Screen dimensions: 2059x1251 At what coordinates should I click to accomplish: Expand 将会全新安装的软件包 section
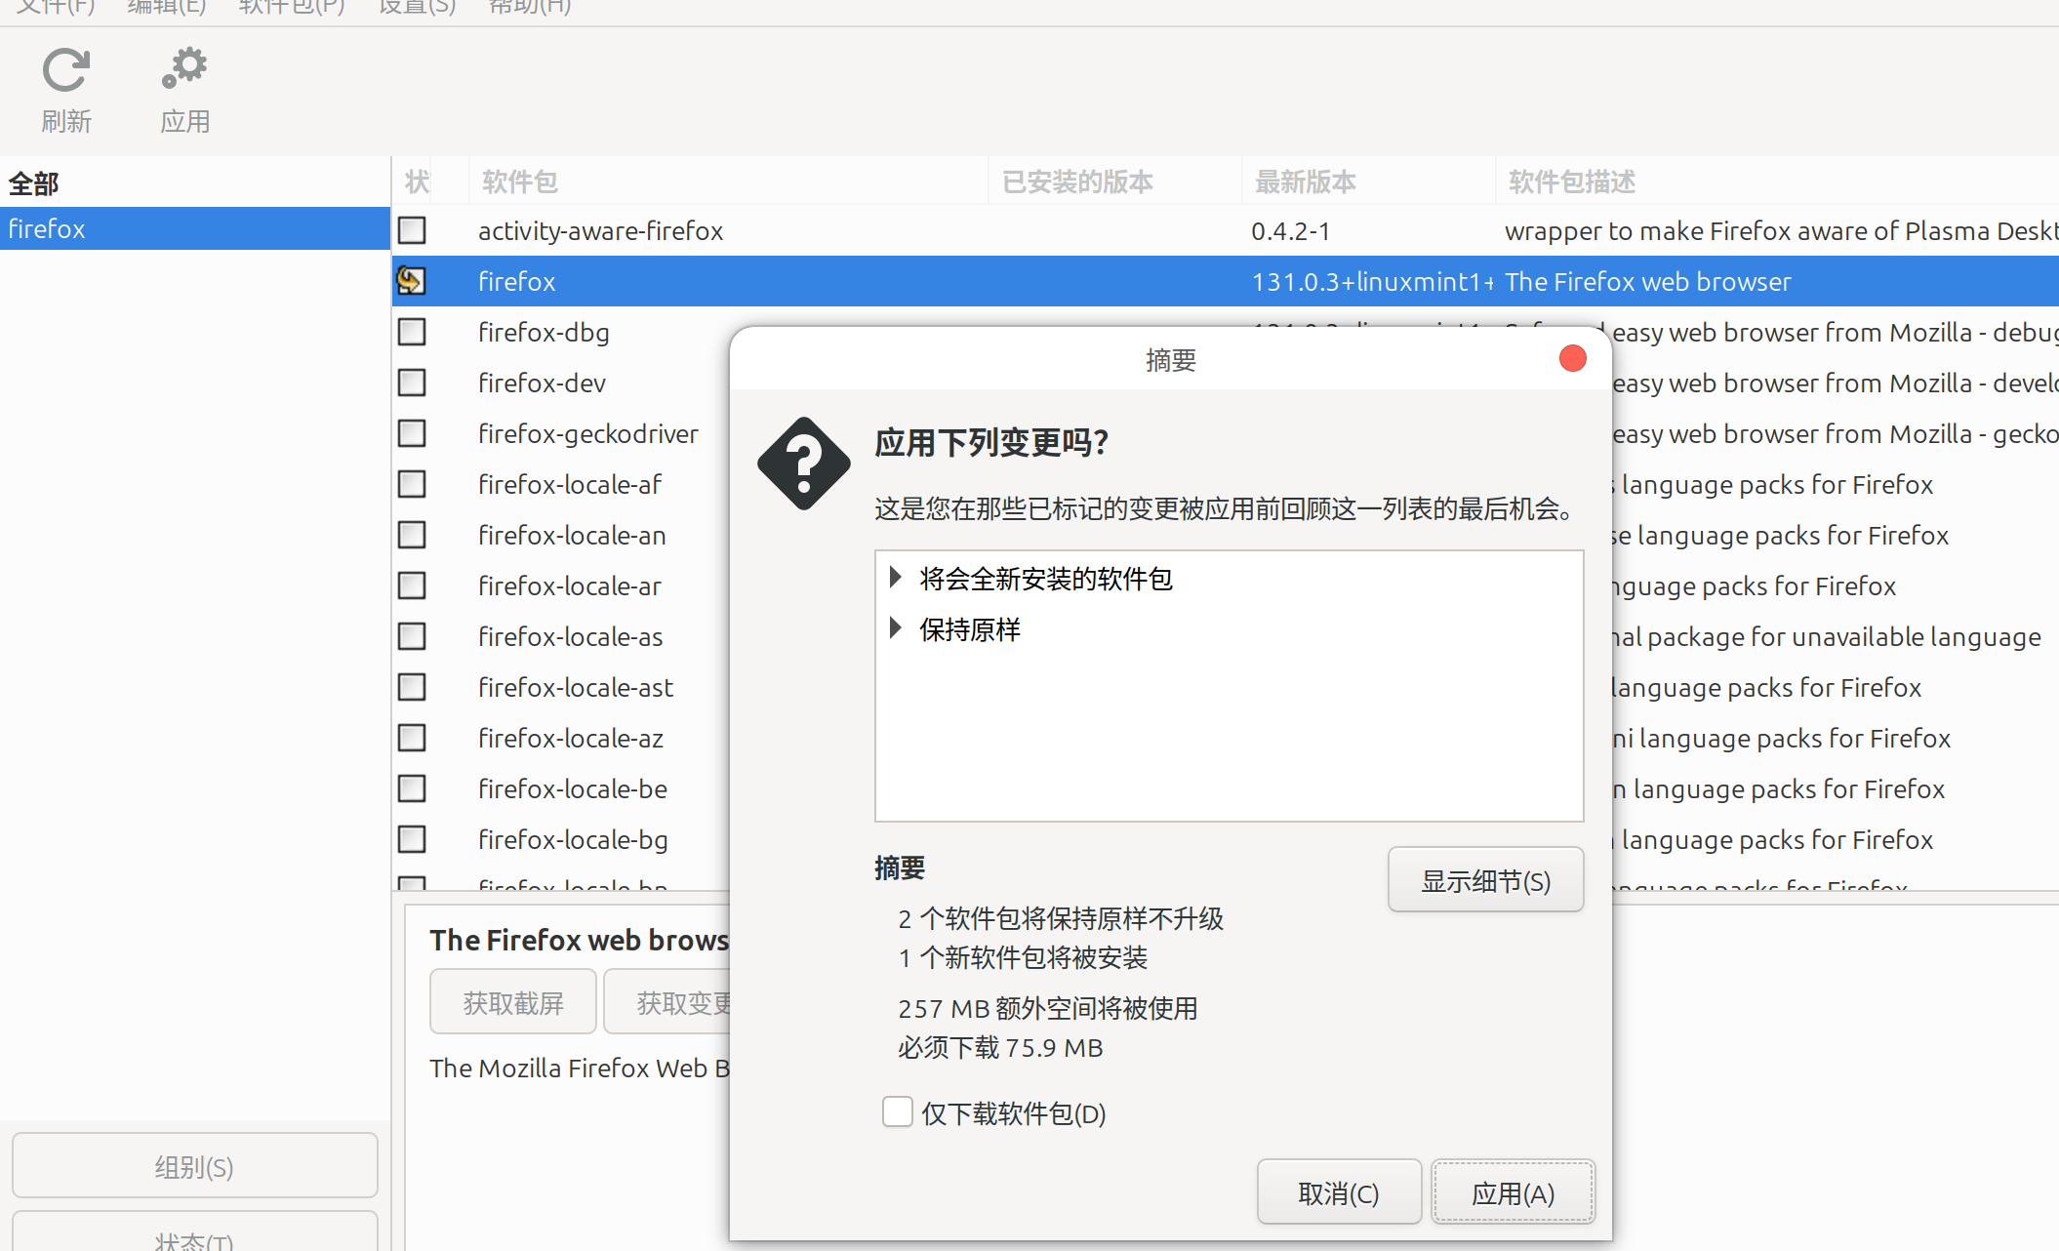[x=896, y=578]
